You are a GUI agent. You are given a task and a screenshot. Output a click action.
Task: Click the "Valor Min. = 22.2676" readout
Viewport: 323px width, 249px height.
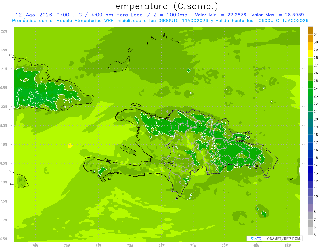(221, 15)
